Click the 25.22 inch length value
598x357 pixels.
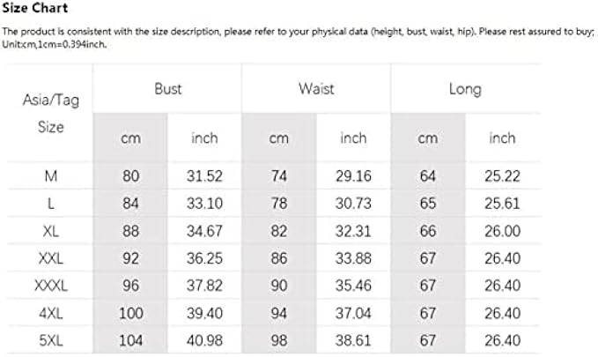pyautogui.click(x=502, y=176)
